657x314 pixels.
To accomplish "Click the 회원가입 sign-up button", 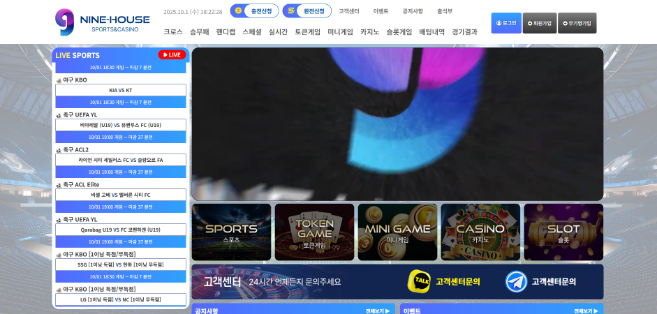I will click(539, 23).
